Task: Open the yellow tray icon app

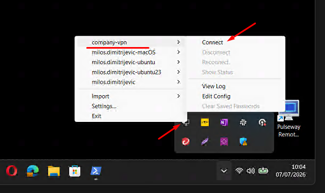Action: 205,122
